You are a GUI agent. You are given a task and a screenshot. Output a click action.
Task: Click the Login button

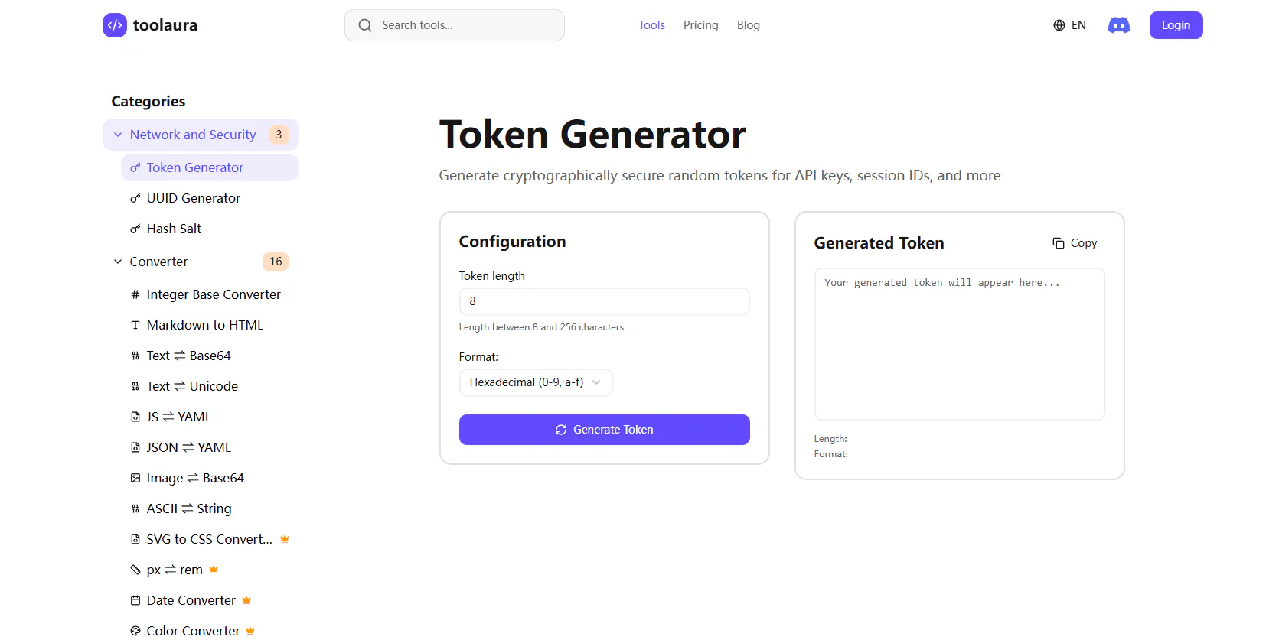[1176, 25]
